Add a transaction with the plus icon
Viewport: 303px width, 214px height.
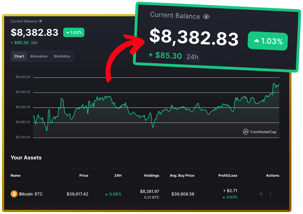(261, 194)
